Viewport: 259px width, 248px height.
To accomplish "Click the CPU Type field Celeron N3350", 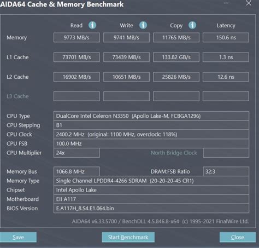I will (x=151, y=116).
